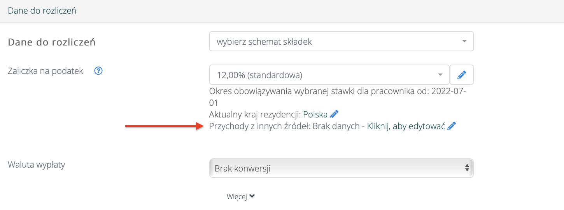Open the wybierz schemat składek dropdown
Viewport: 564px width, 210px height.
335,42
